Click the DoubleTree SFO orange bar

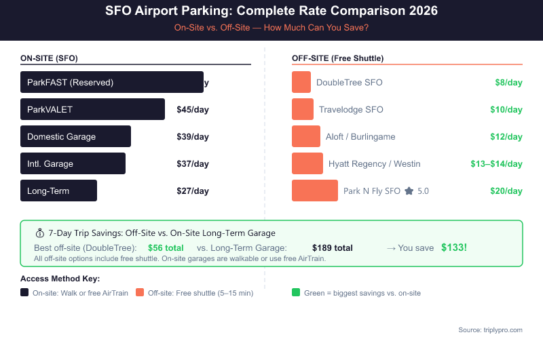click(301, 83)
